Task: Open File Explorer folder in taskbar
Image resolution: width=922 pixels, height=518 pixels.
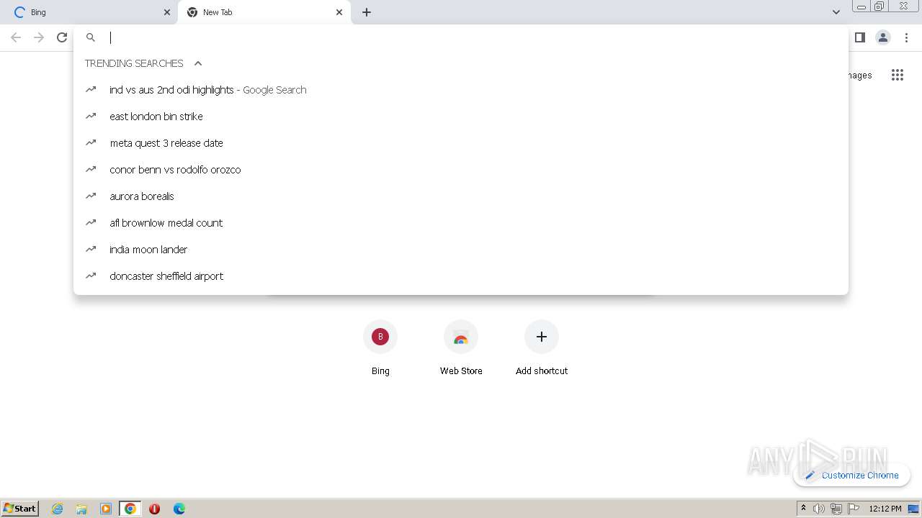Action: pos(81,509)
